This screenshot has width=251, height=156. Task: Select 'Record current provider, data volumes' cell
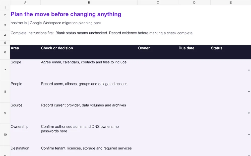pos(89,113)
